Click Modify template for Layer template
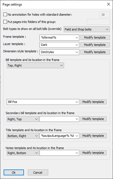The width and height of the screenshot is (113, 179). [x=95, y=45]
